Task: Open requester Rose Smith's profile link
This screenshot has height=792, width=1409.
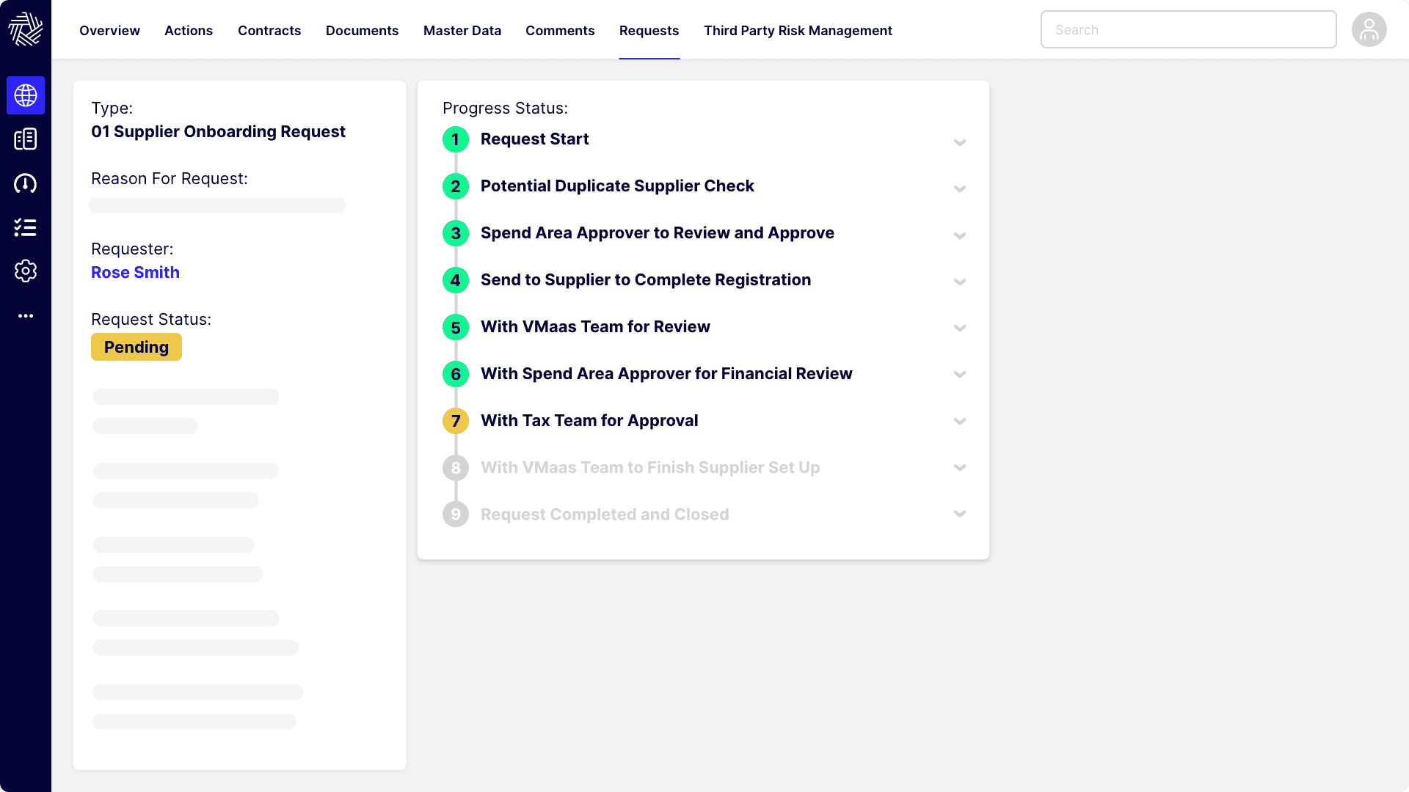Action: (135, 272)
